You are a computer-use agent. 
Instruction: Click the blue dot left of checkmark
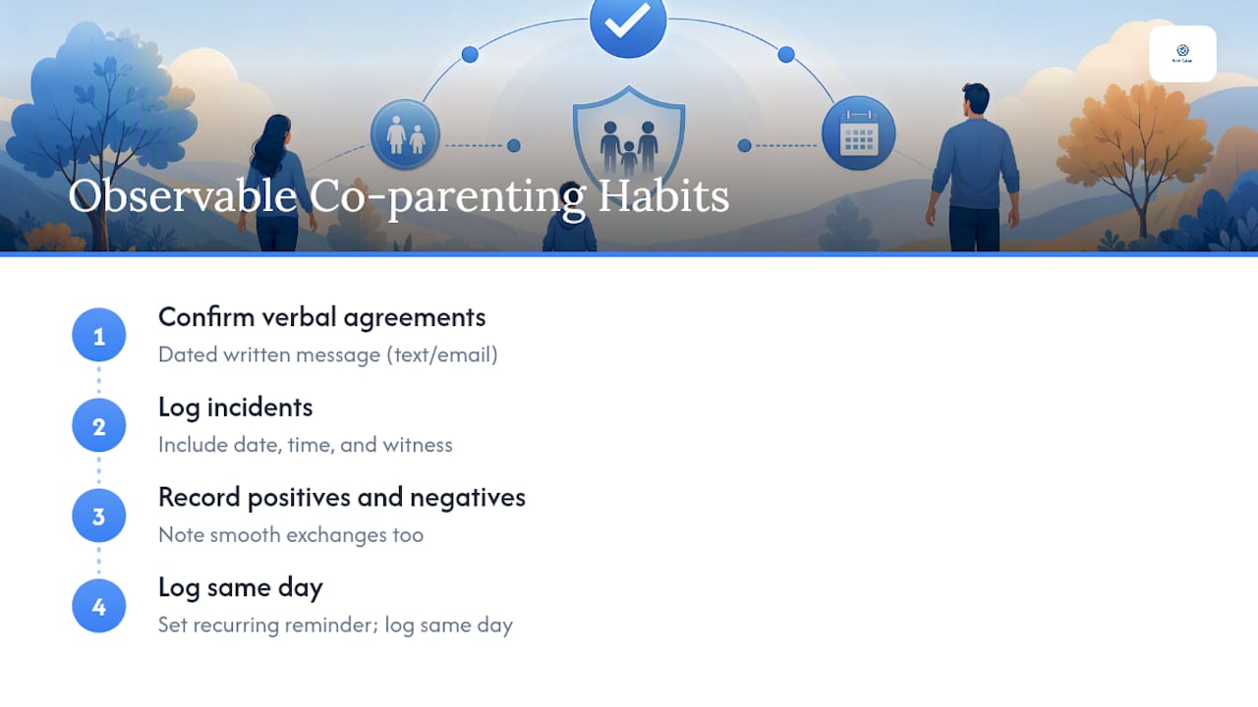(x=470, y=54)
